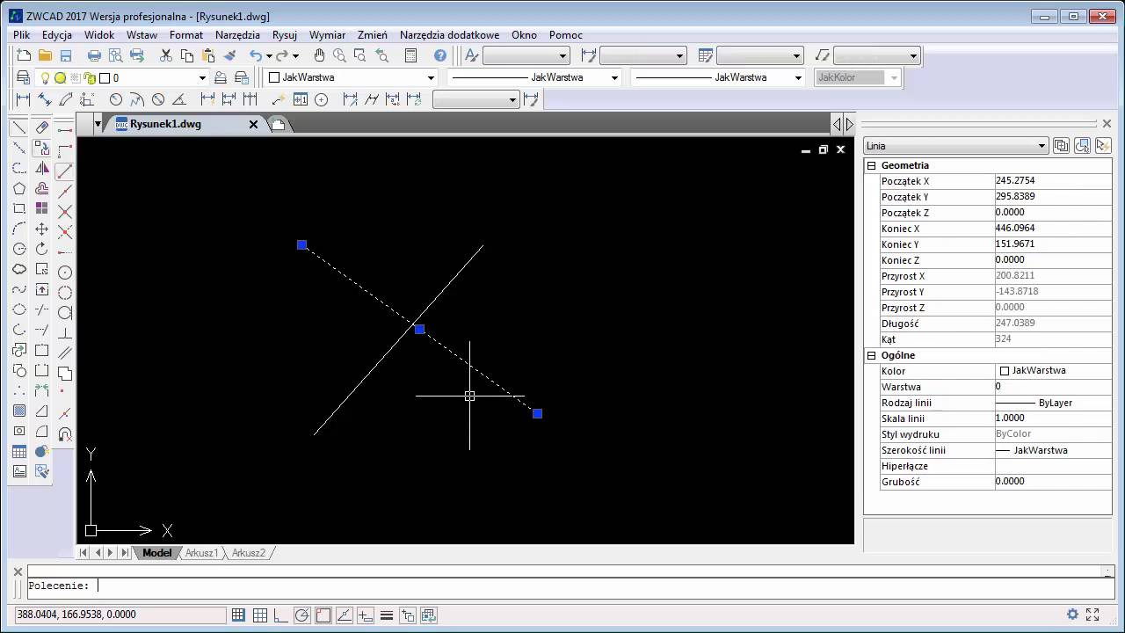The width and height of the screenshot is (1125, 633).
Task: Pick the Snap to Midpoint icon
Action: click(x=64, y=191)
